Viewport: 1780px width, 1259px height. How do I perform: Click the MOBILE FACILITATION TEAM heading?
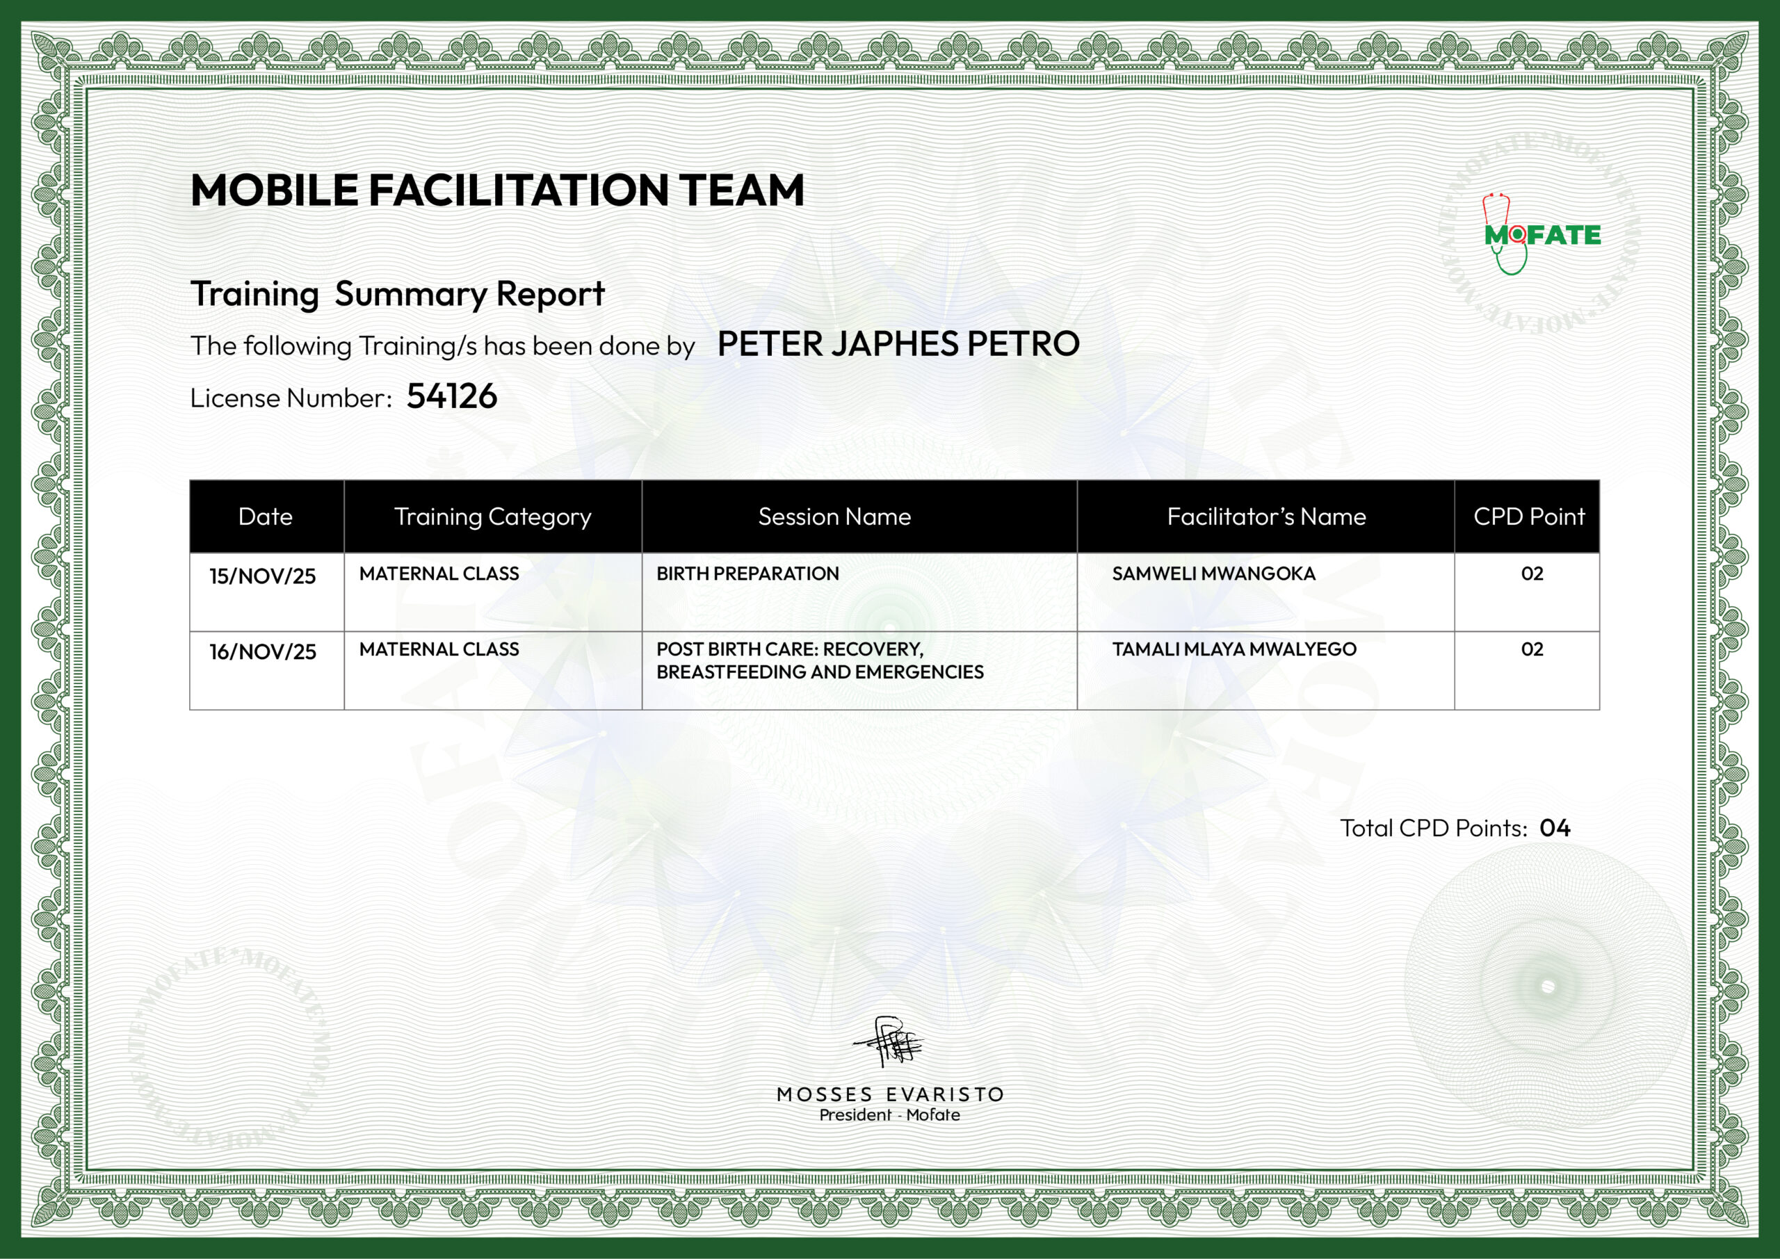coord(497,190)
